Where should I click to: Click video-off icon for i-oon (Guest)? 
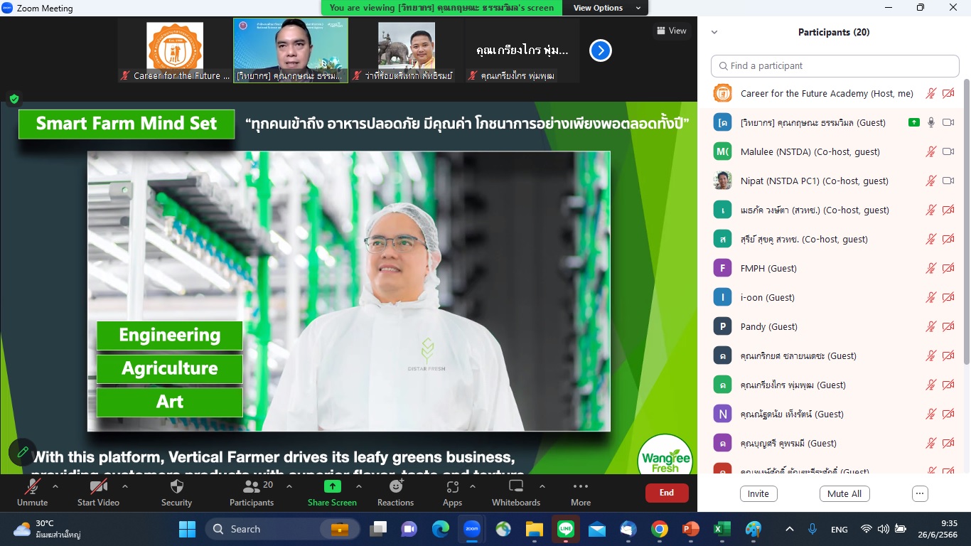pyautogui.click(x=948, y=297)
